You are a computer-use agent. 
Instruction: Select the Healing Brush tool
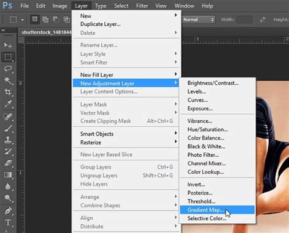(8, 116)
